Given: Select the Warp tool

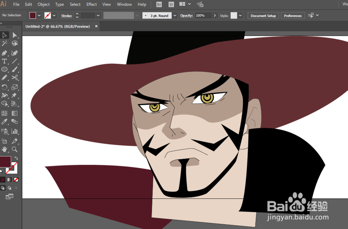Looking at the screenshot, I should coord(5,95).
